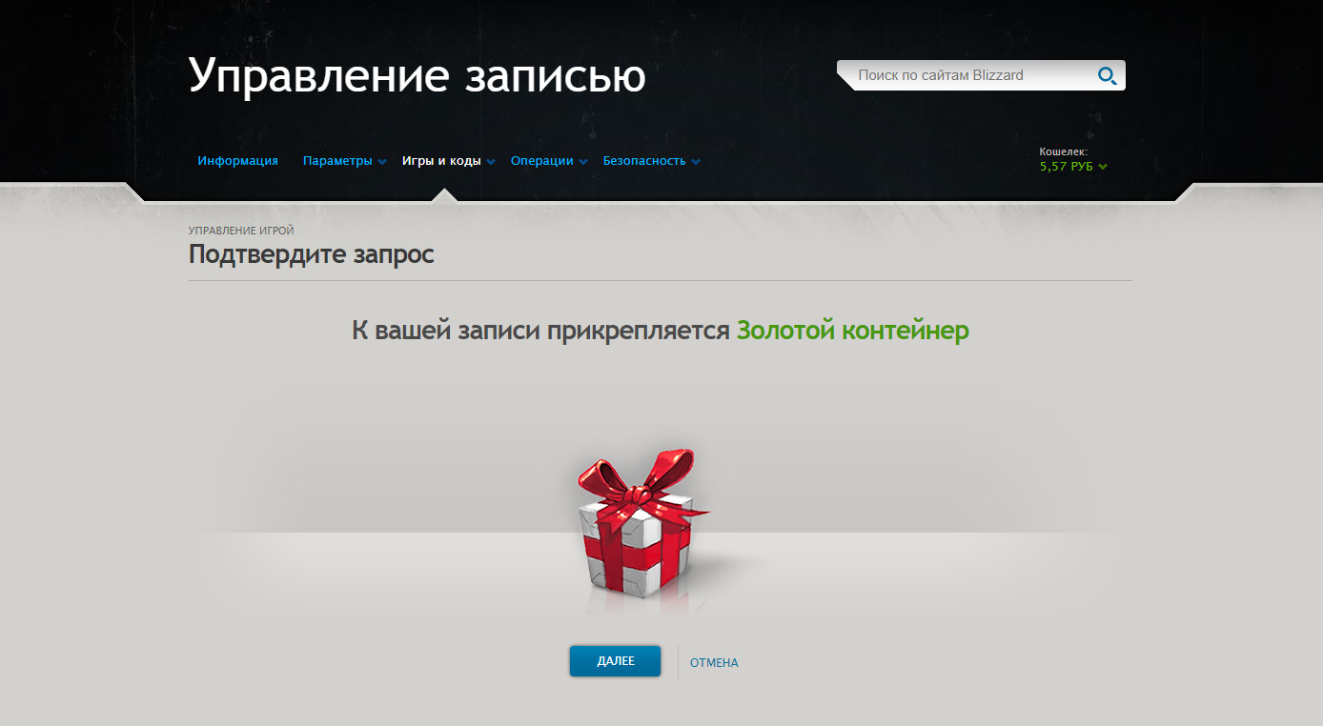Open the Параметры menu label
This screenshot has height=726, width=1323.
337,161
